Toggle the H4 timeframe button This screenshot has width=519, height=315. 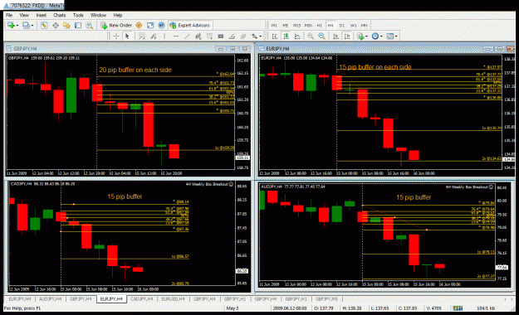(330, 26)
